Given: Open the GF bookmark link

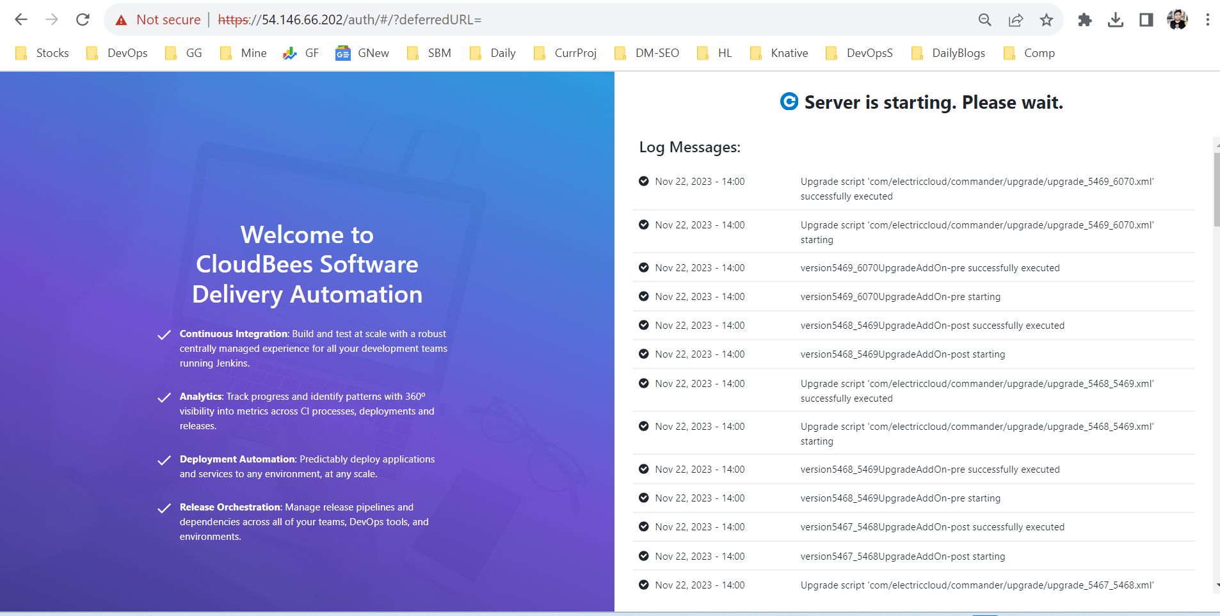Looking at the screenshot, I should coord(301,53).
